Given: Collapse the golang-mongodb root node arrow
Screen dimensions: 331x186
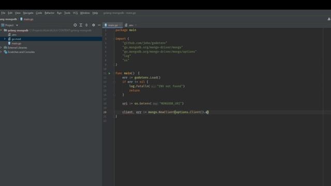Looking at the screenshot, I should (x=1, y=30).
